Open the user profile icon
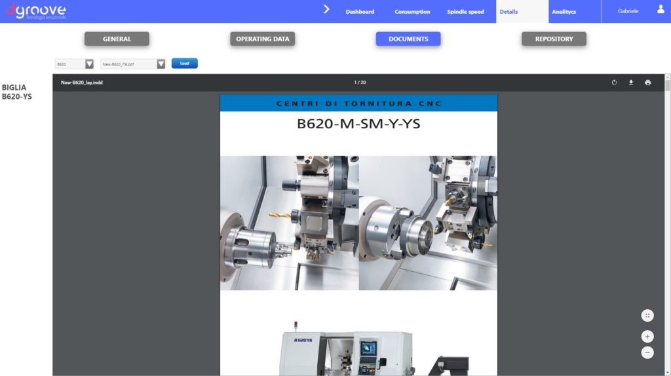671x376 pixels. pyautogui.click(x=661, y=10)
